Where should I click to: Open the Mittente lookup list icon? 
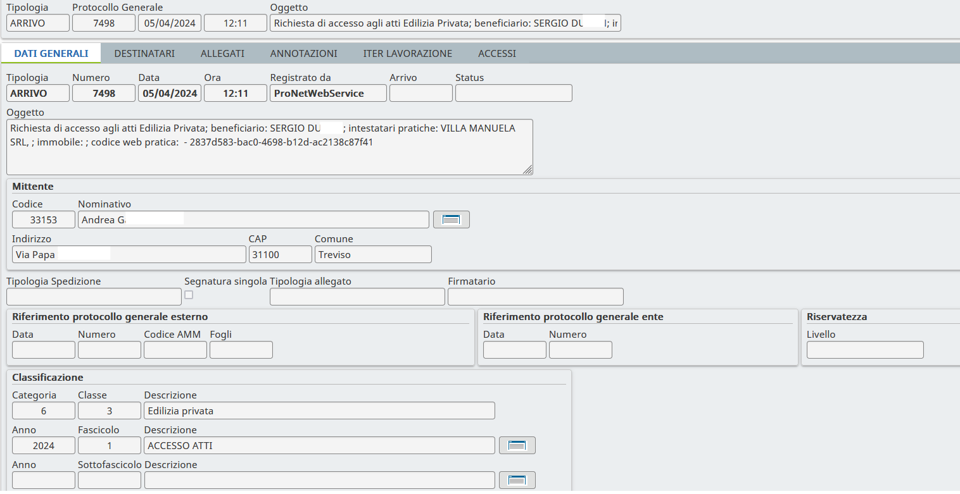pyautogui.click(x=451, y=219)
